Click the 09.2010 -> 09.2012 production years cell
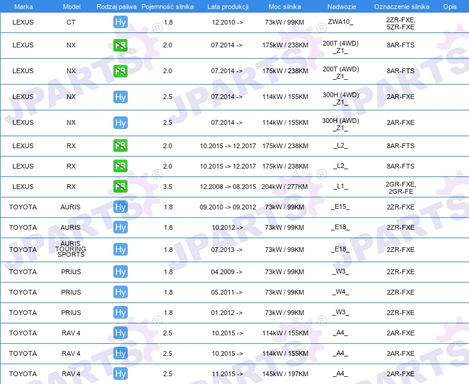The width and height of the screenshot is (469, 384). 228,207
